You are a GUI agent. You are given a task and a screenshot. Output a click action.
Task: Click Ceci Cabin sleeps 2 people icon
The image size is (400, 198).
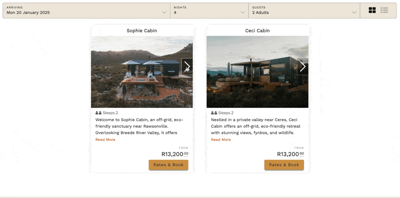(214, 113)
